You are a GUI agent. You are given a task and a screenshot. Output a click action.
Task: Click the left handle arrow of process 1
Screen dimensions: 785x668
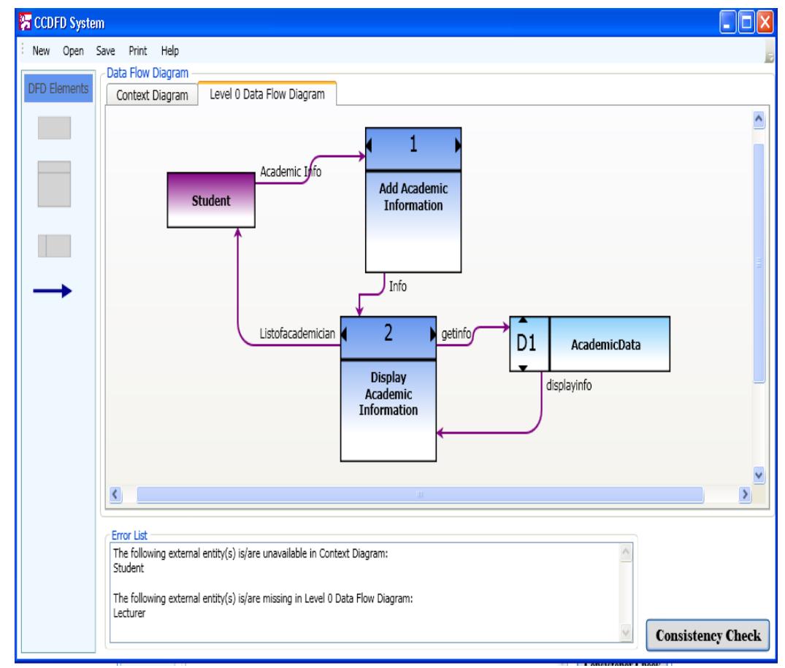click(369, 145)
